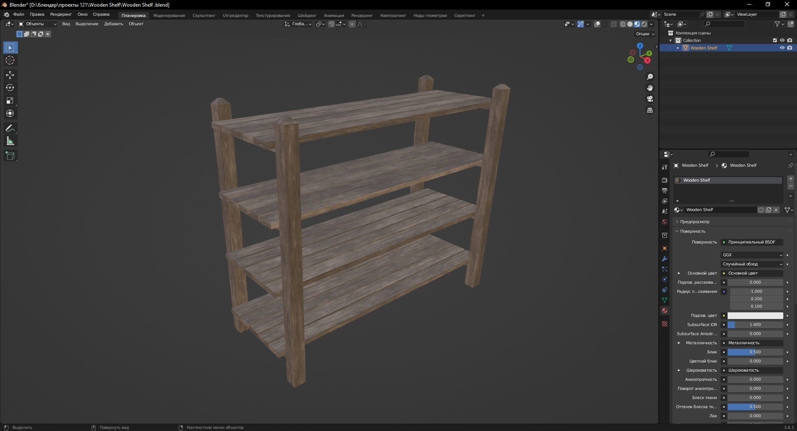Open the Object properties tab

click(x=665, y=248)
